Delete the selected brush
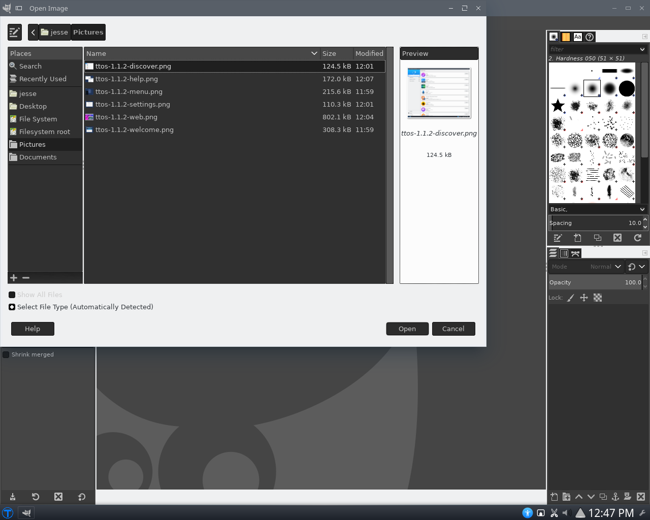Image resolution: width=650 pixels, height=520 pixels. (x=617, y=238)
